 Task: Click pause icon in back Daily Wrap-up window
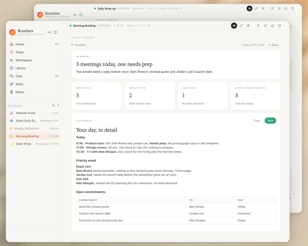pyautogui.click(x=263, y=9)
